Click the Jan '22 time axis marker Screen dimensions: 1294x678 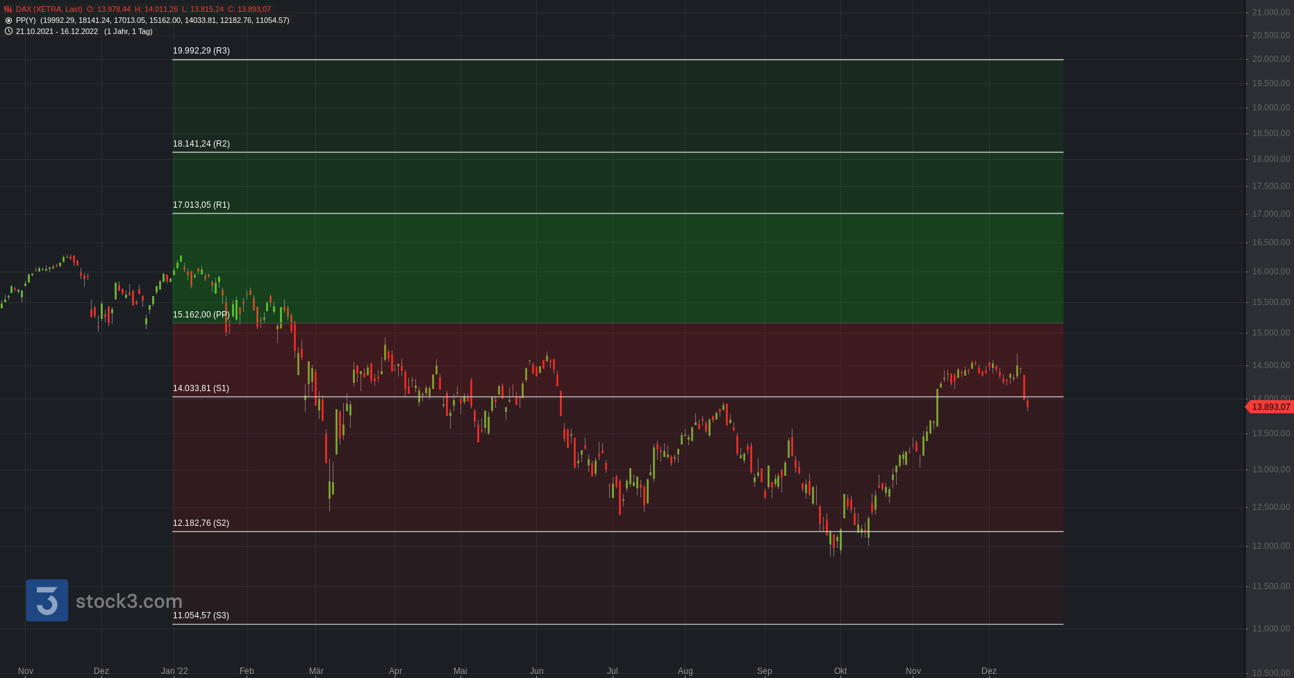point(174,671)
